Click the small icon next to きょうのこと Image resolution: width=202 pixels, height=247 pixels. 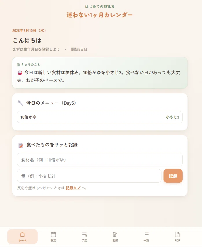click(19, 65)
